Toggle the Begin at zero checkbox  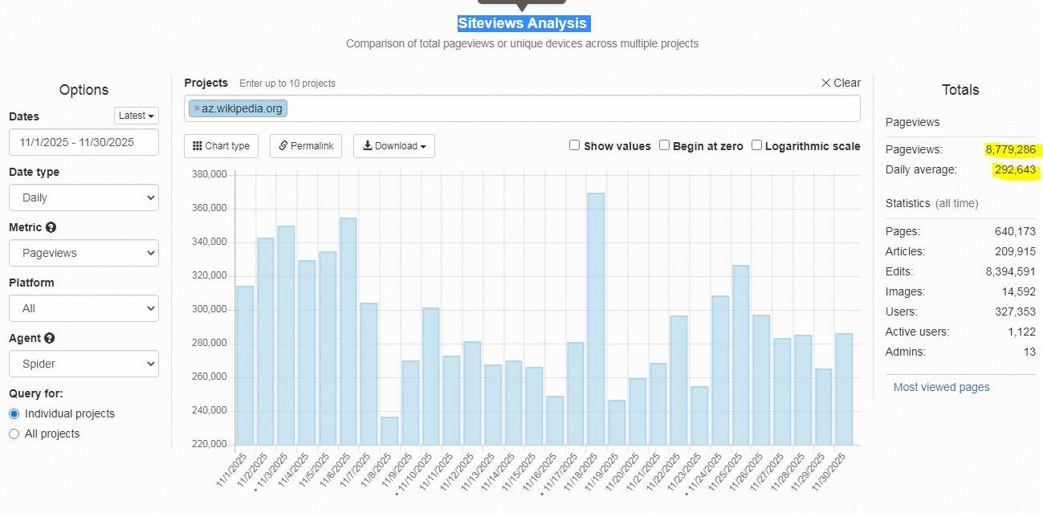pos(664,145)
